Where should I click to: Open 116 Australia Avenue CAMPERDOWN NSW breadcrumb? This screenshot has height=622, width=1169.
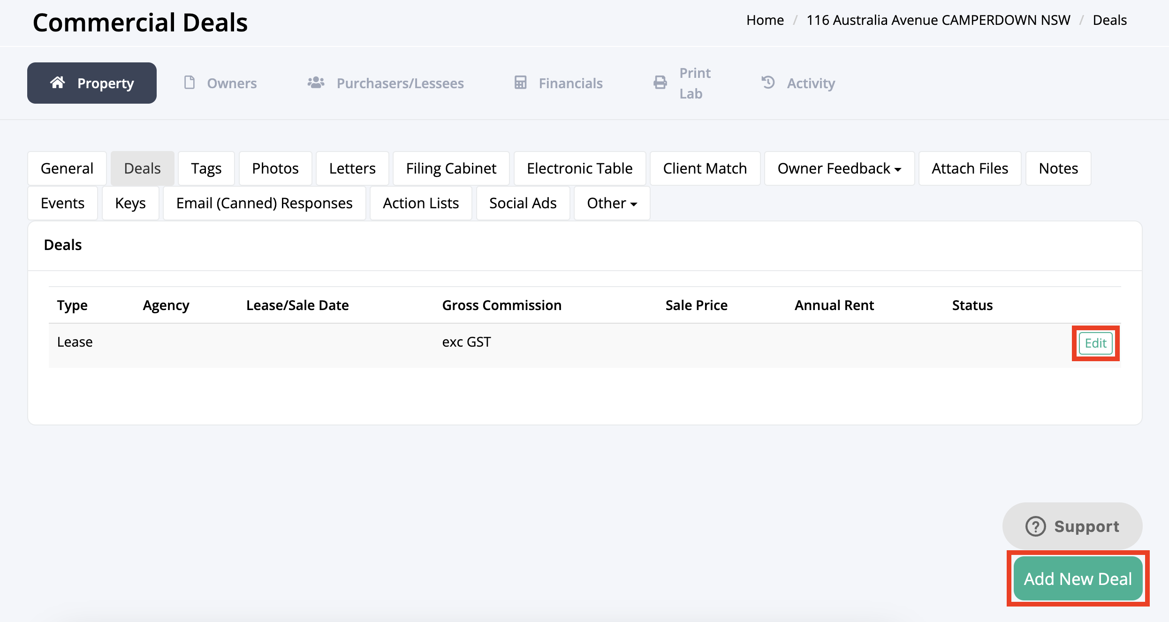938,20
